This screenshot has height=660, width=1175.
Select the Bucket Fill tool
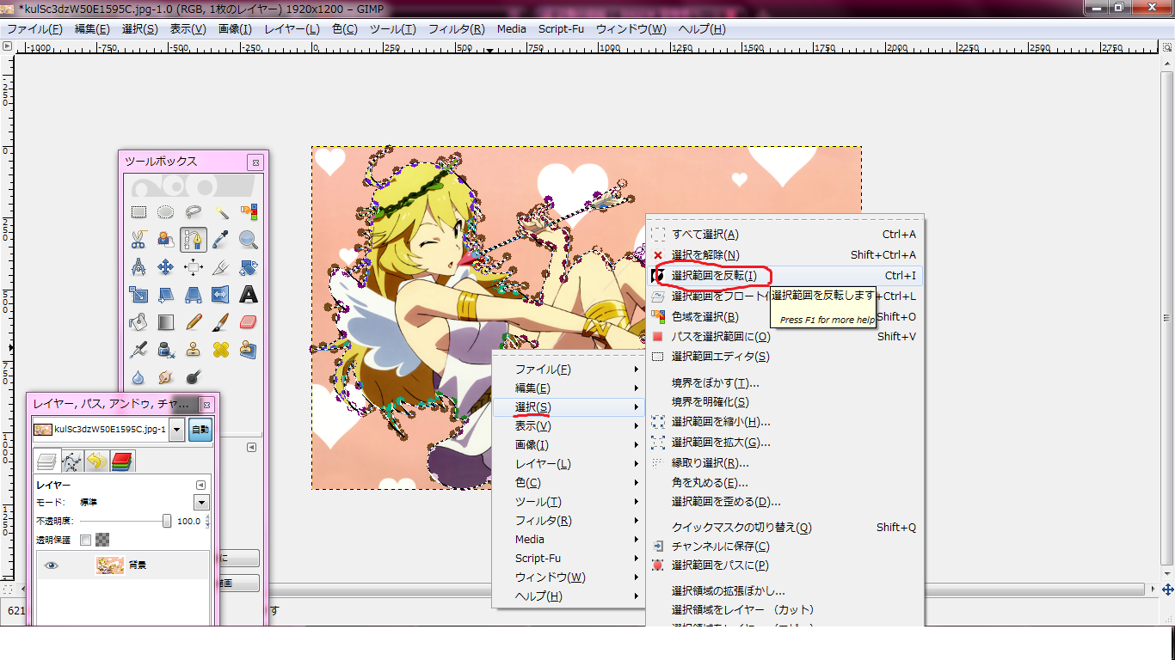138,322
